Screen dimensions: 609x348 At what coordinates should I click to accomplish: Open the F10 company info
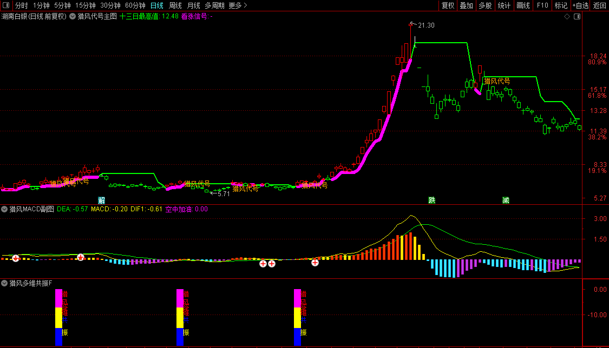(x=542, y=5)
